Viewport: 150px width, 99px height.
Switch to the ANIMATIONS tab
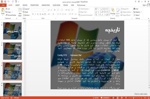pos(46,5)
